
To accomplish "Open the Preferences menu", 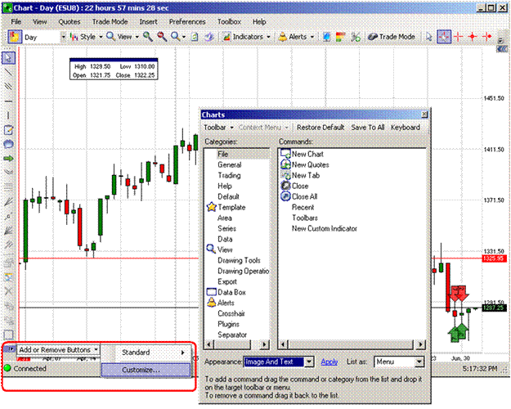I will pyautogui.click(x=187, y=22).
